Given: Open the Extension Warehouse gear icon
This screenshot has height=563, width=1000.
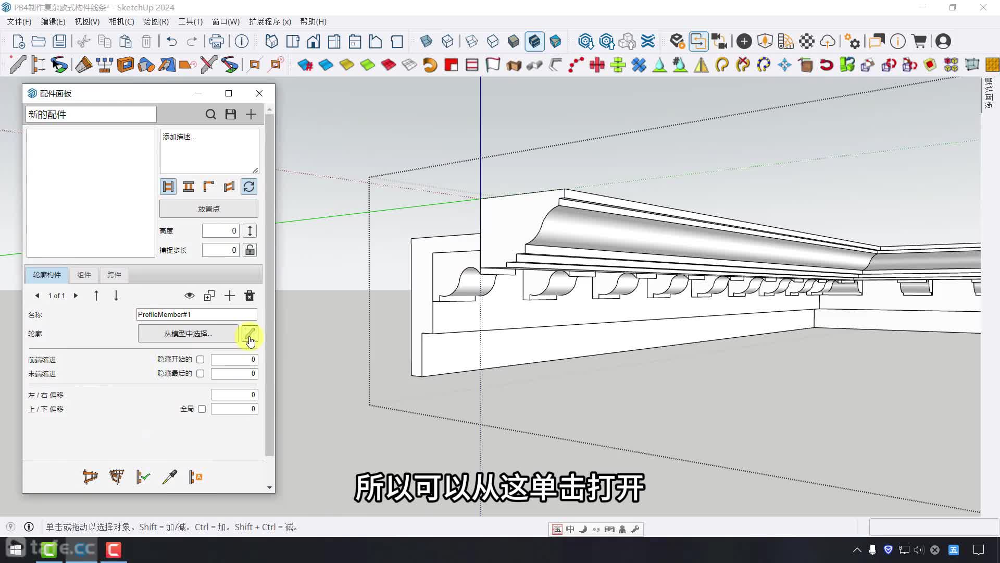Looking at the screenshot, I should (852, 41).
